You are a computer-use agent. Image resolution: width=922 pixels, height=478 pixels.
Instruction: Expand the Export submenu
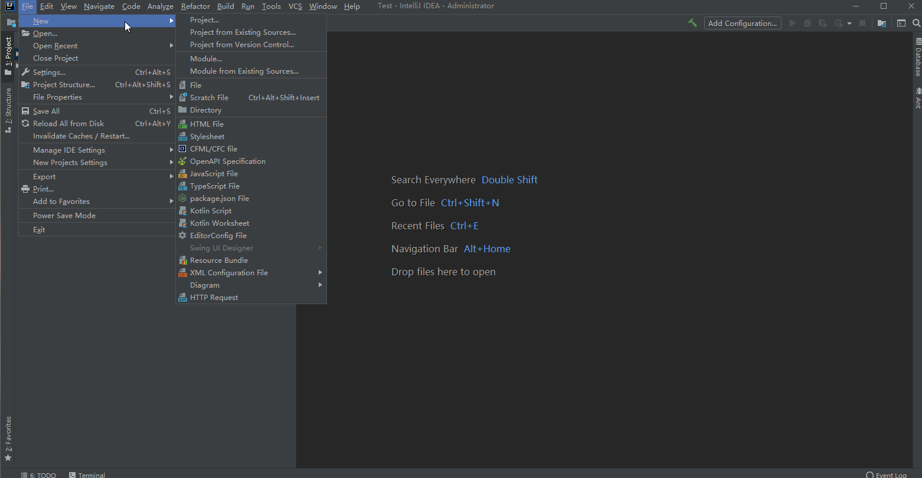[97, 177]
